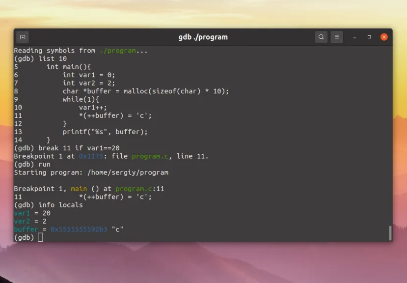Click green 'program.c' in Breakpoint 1 at line
407x283 pixels.
(x=150, y=156)
